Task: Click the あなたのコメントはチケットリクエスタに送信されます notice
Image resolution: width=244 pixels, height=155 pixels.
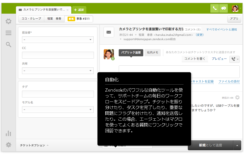Action: pos(200,52)
